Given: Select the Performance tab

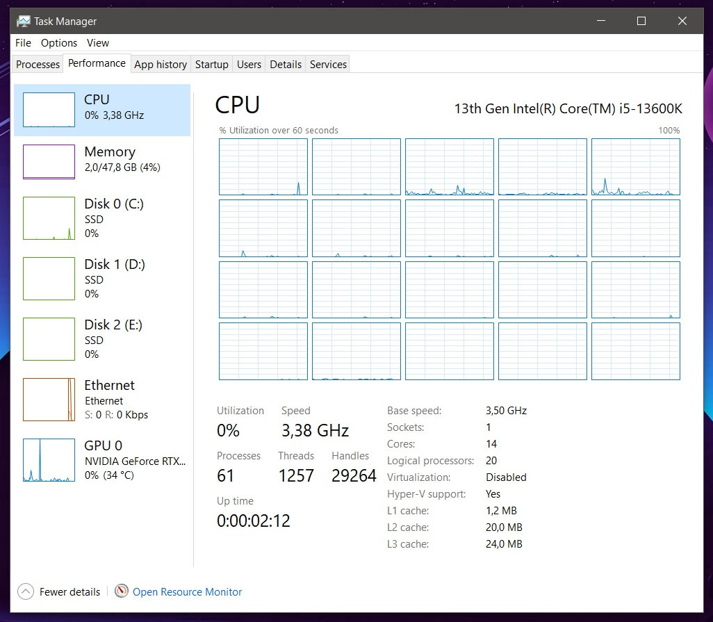Looking at the screenshot, I should tap(97, 63).
